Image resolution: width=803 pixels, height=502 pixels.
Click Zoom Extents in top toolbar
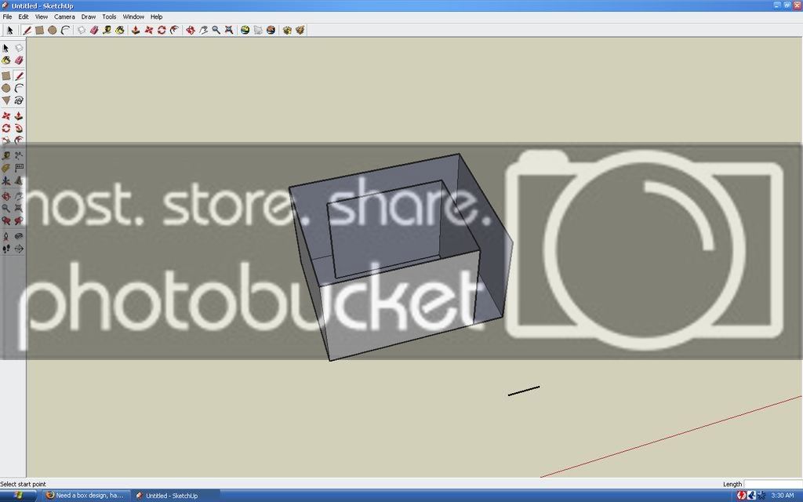(229, 31)
